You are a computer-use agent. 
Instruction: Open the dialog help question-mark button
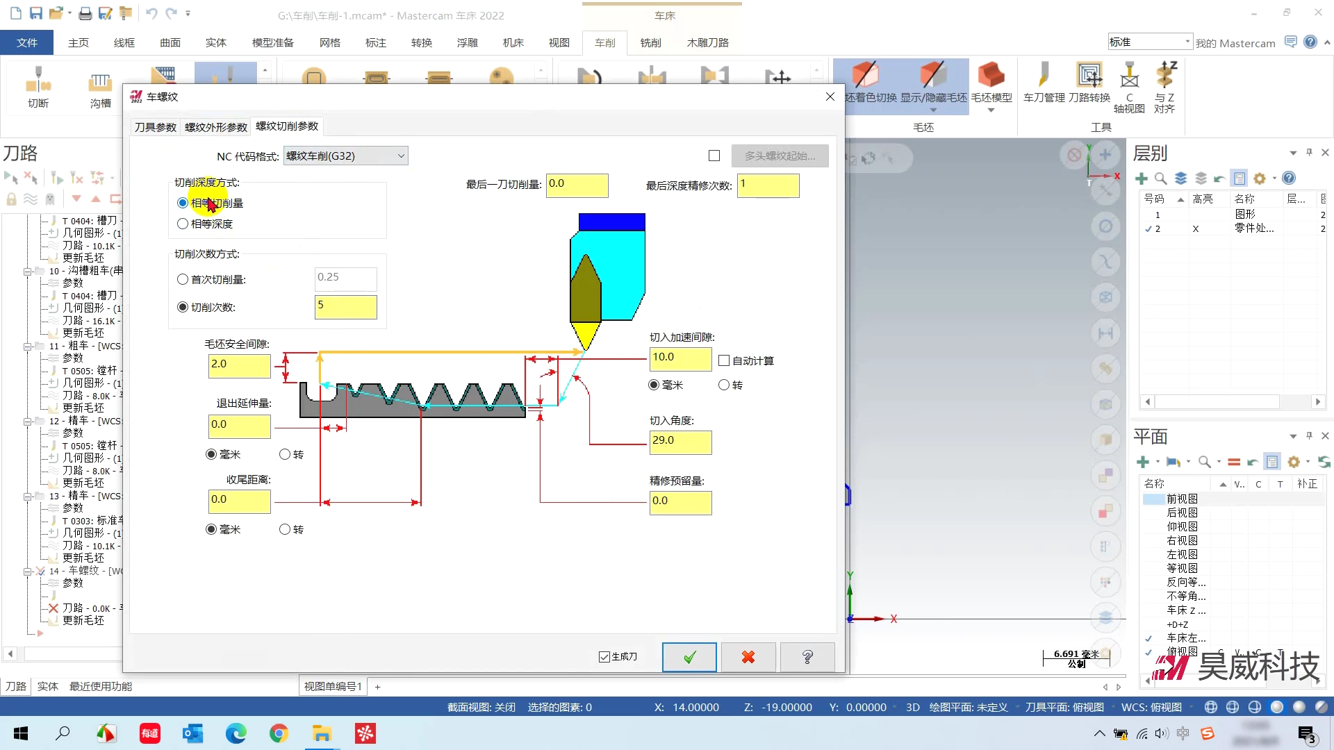click(807, 657)
